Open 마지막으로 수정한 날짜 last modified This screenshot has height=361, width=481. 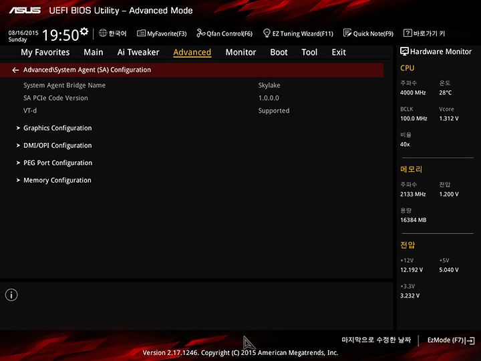376,340
